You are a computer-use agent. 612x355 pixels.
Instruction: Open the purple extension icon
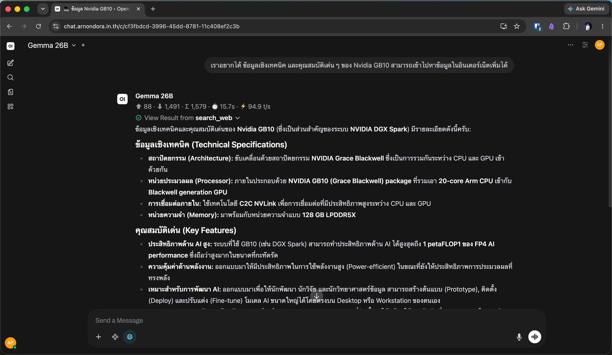[x=551, y=26]
